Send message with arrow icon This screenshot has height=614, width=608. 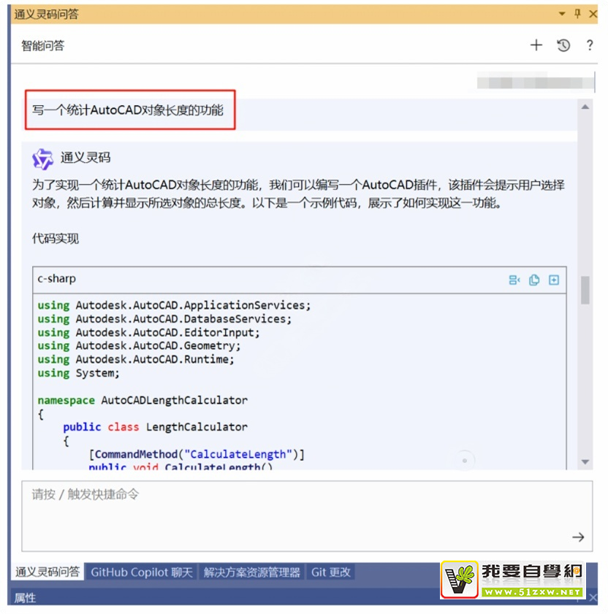pos(578,537)
